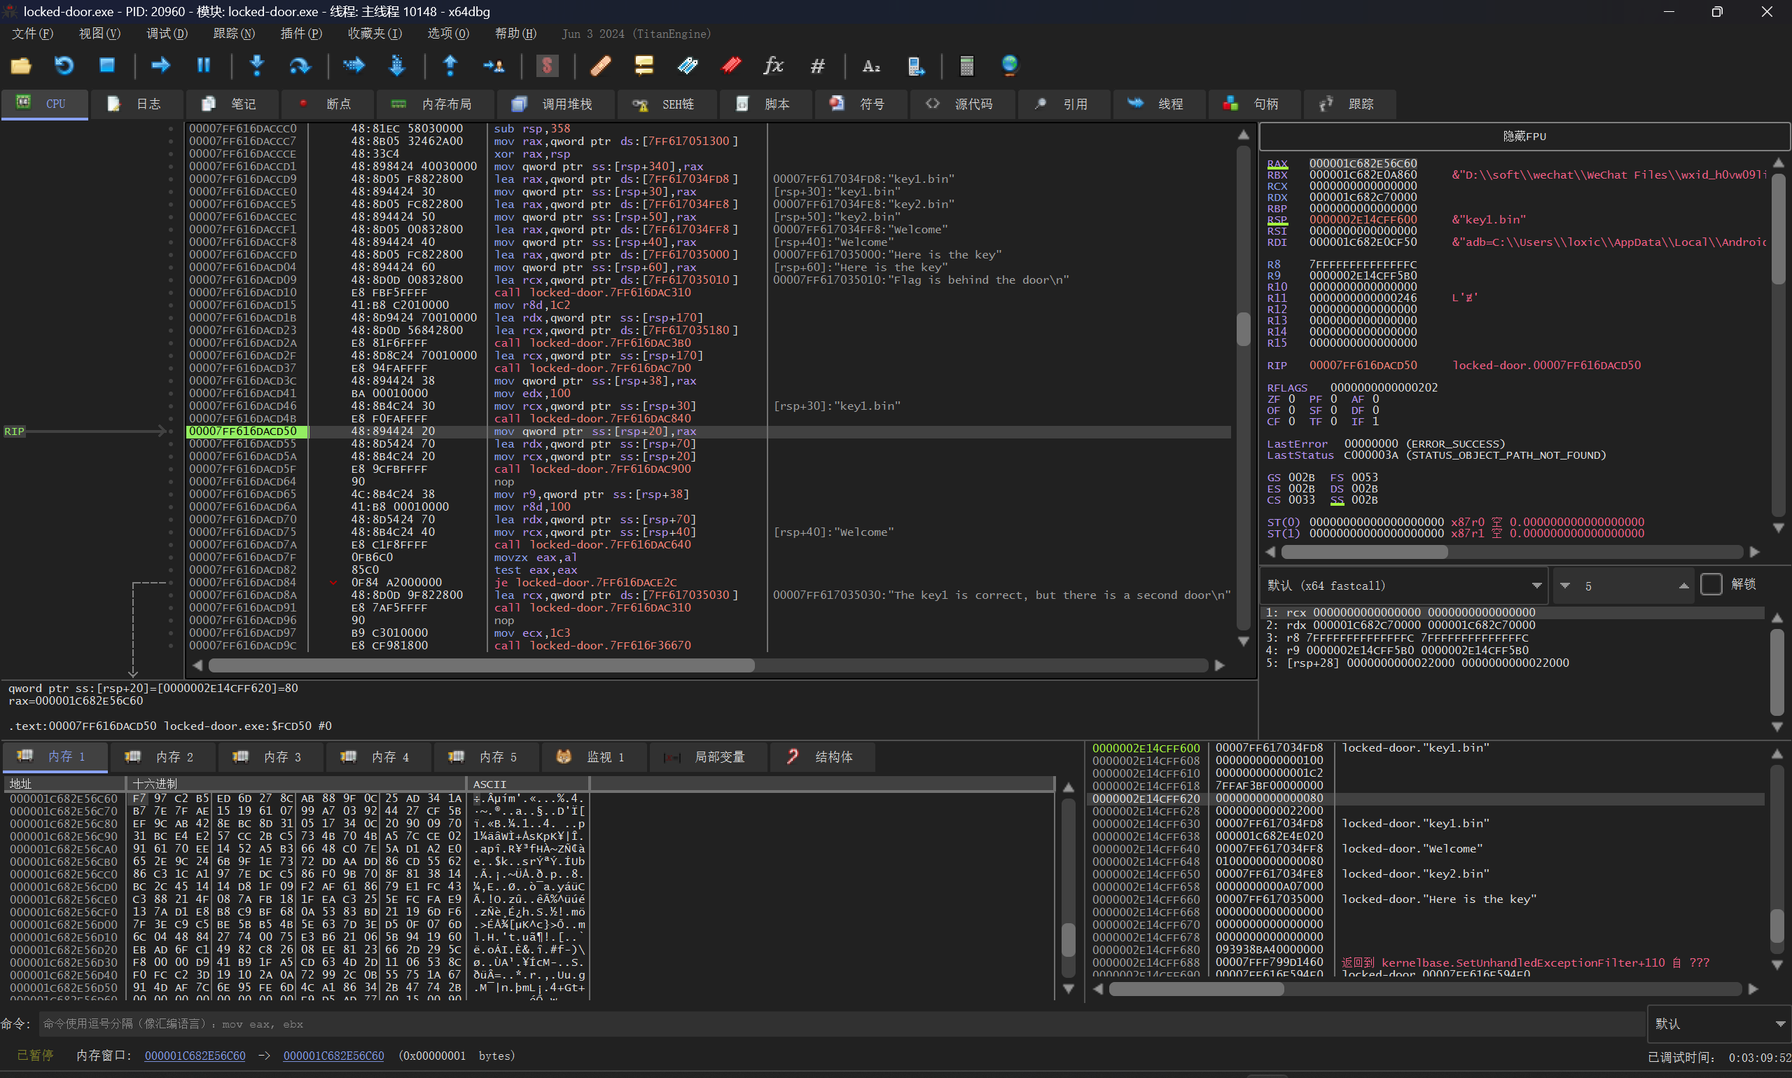Open the patches pencil icon
Screen dimensions: 1792x1078
[x=600, y=66]
